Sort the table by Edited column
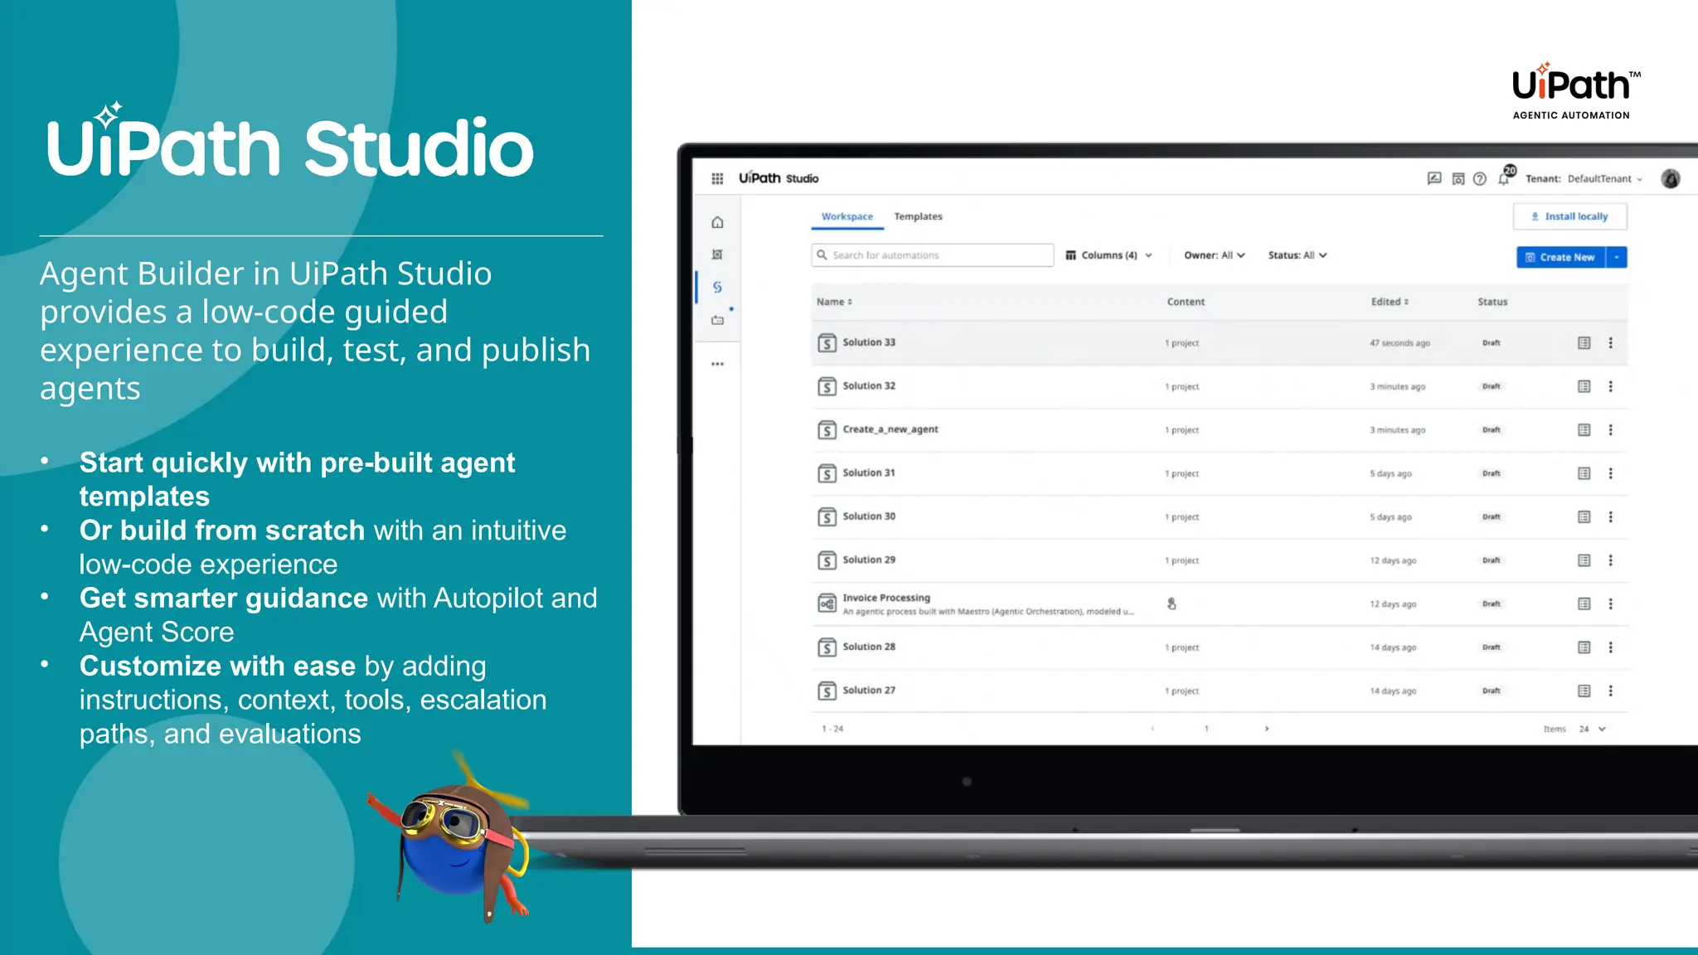Viewport: 1698px width, 955px height. coord(1390,302)
